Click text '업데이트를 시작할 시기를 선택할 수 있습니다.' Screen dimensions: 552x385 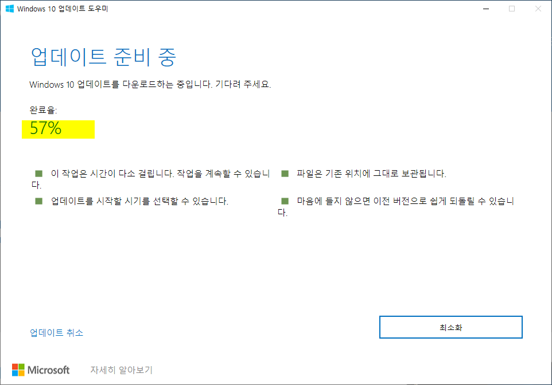pyautogui.click(x=140, y=201)
